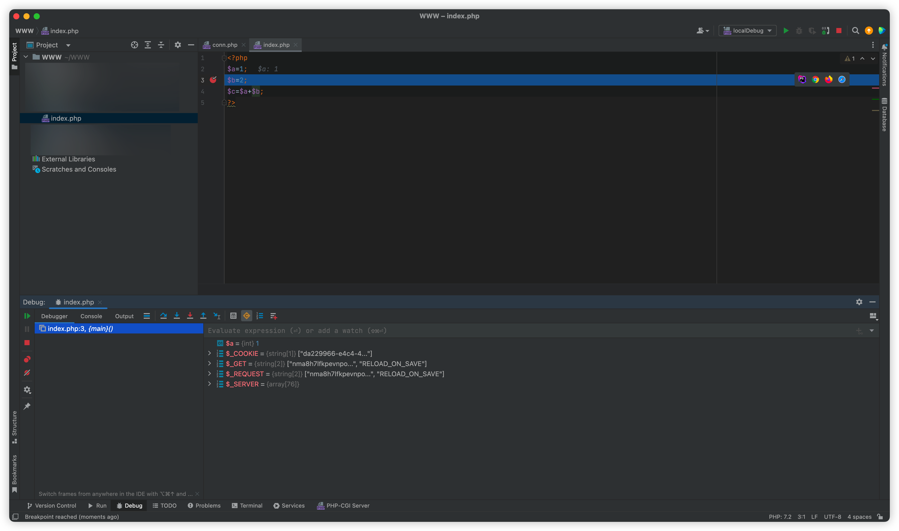
Task: Open the Evaluate Expression calculator icon
Action: coord(233,316)
